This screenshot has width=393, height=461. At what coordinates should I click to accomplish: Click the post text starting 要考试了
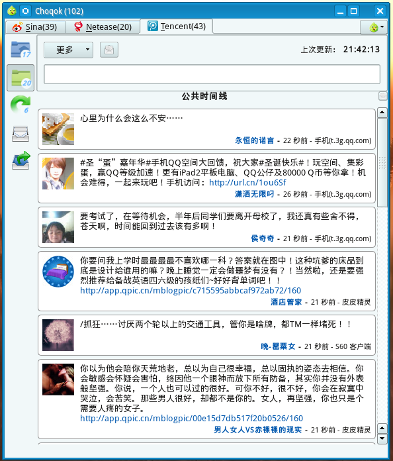click(x=220, y=221)
